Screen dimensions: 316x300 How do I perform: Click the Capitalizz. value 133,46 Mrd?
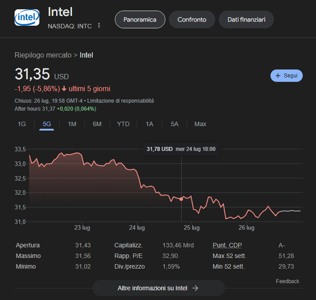[178, 245]
